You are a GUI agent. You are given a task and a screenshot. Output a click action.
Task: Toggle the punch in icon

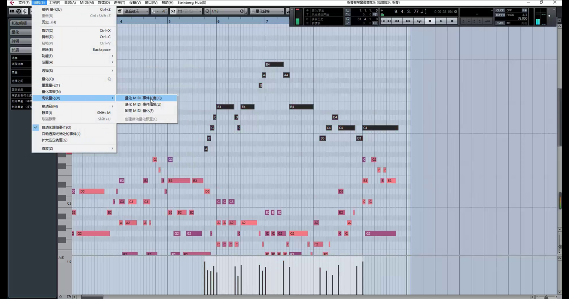pos(348,14)
